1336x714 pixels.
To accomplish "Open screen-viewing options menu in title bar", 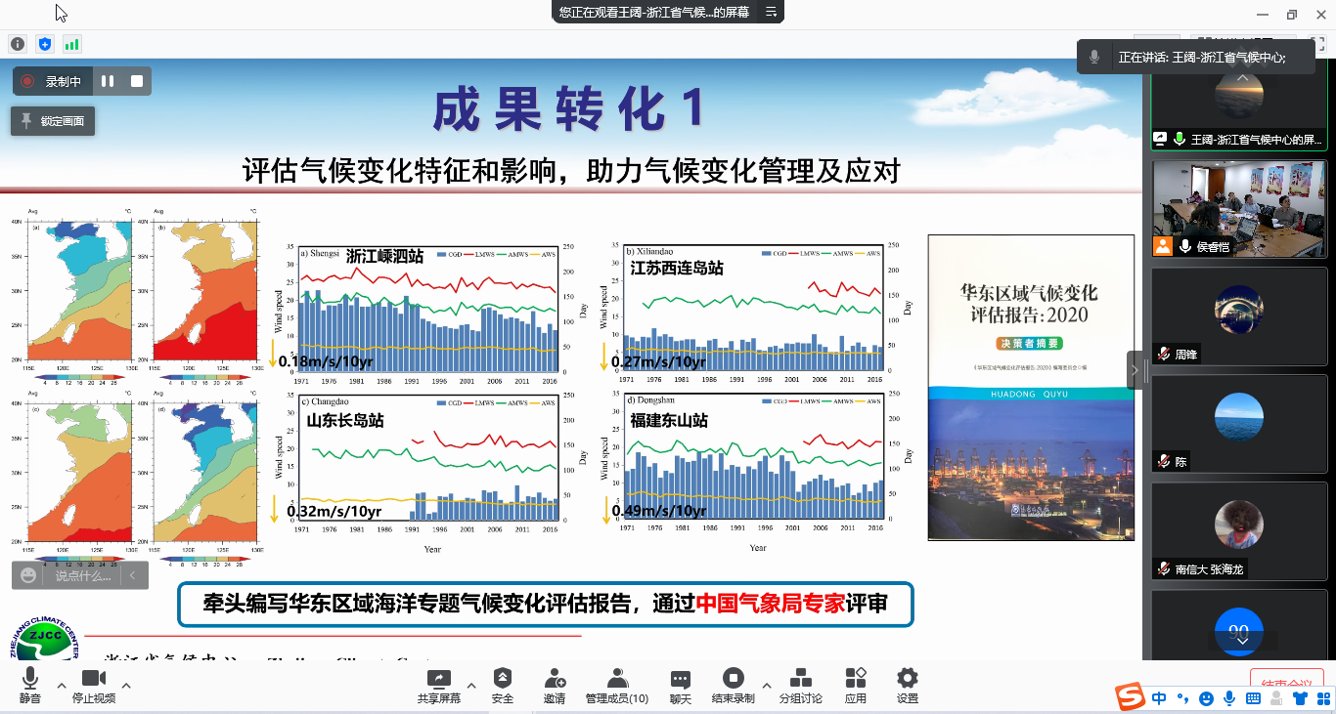I will (x=771, y=12).
